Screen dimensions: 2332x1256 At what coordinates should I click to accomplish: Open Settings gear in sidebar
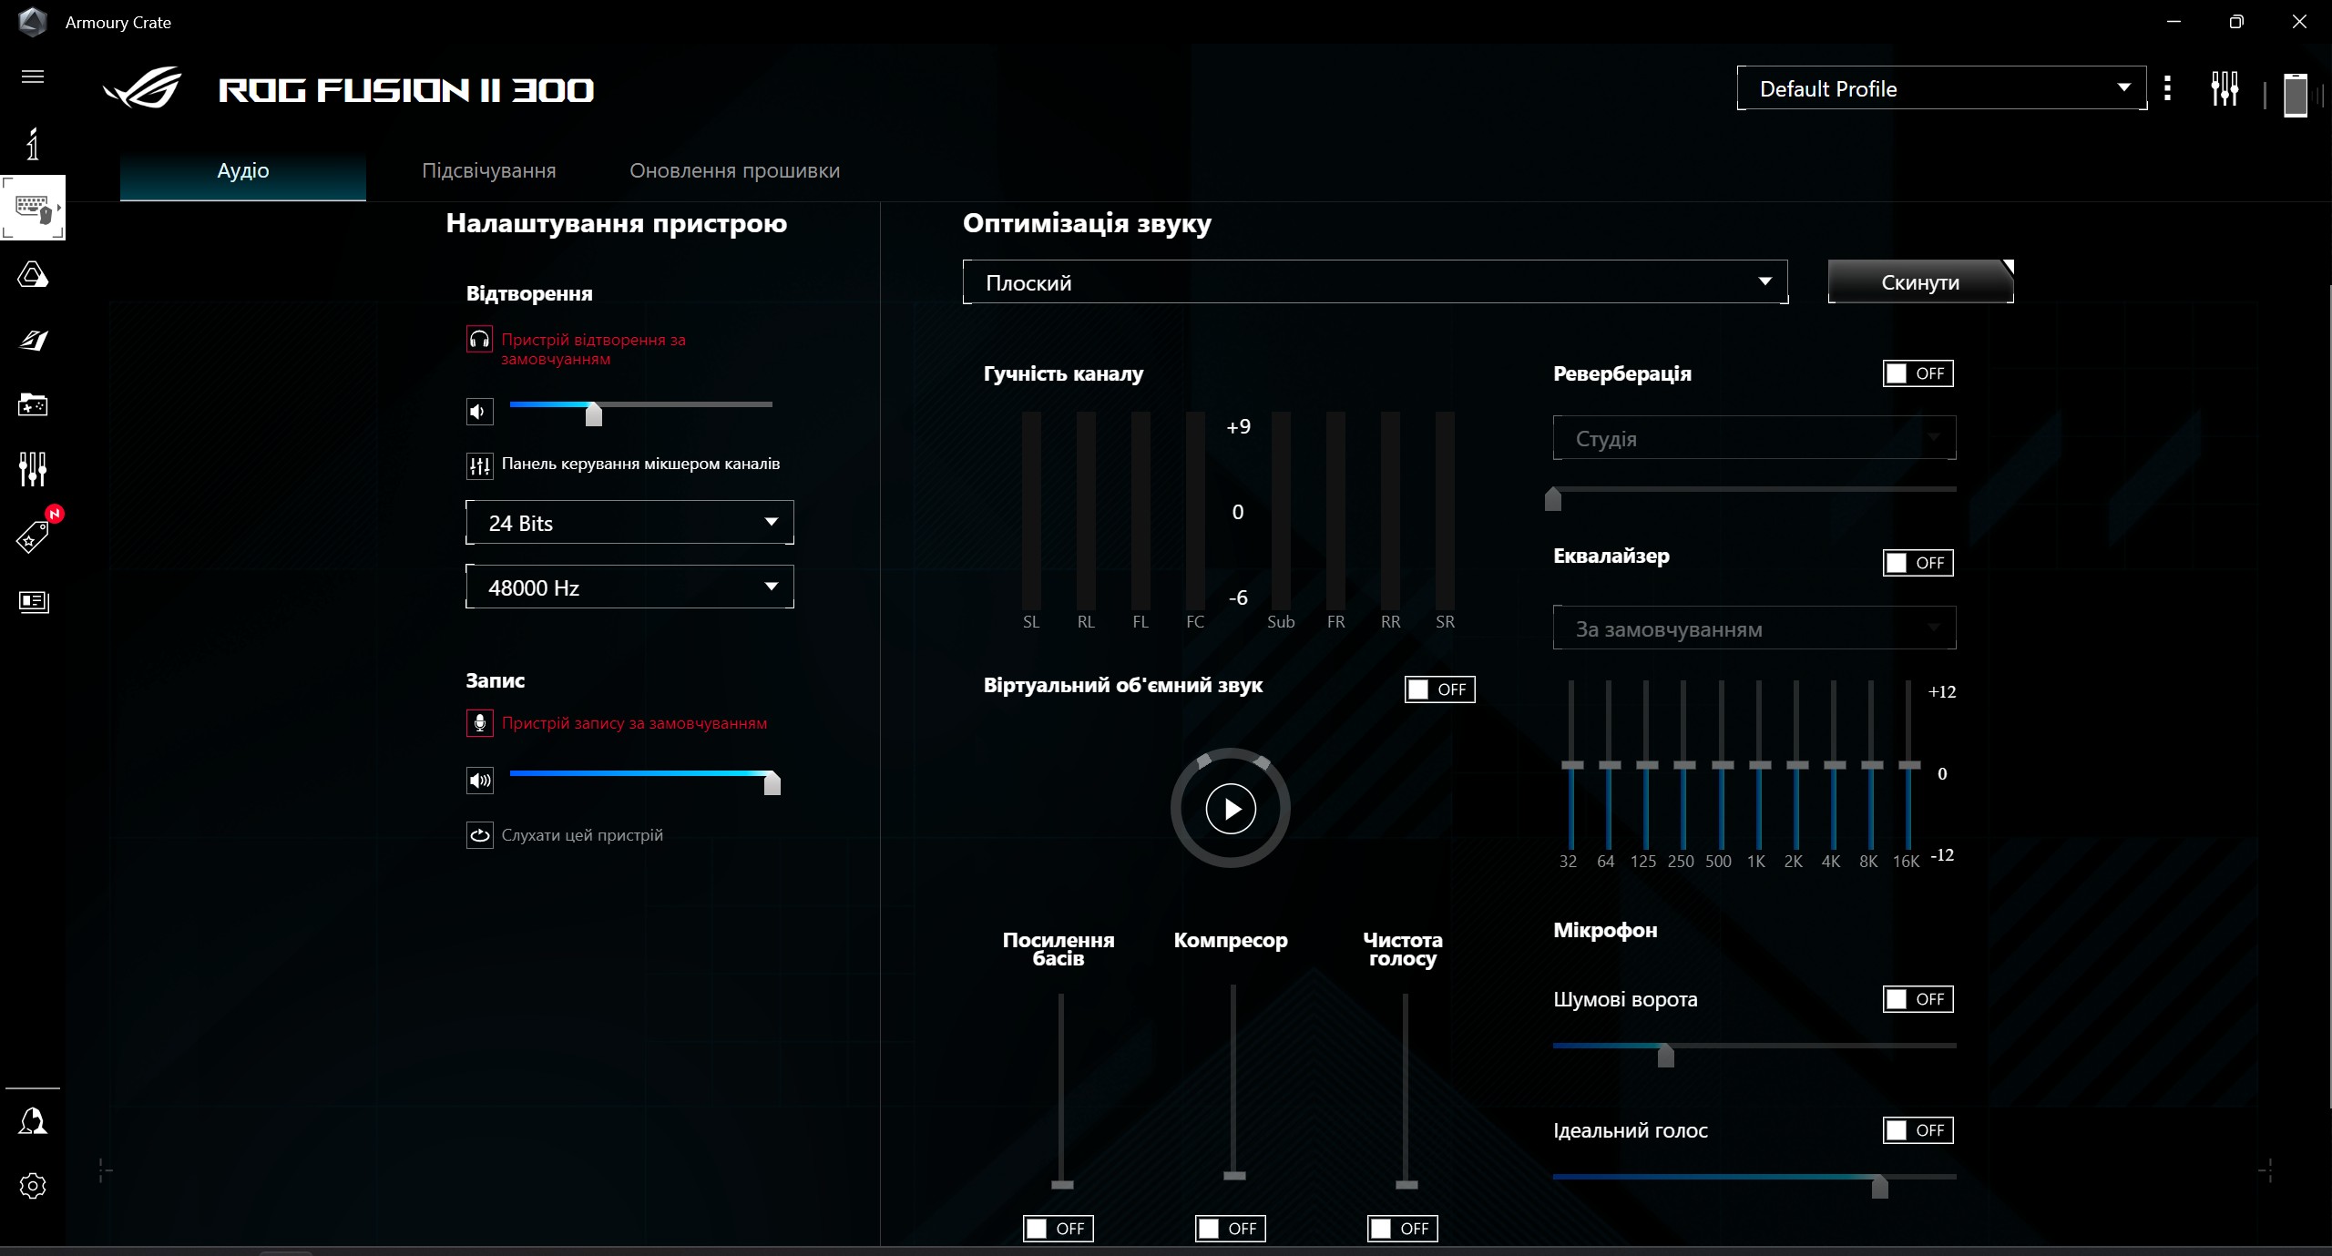point(33,1186)
